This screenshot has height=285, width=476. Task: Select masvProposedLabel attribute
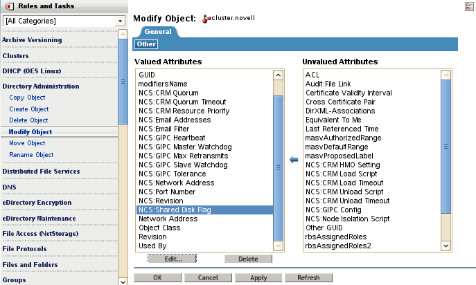(372, 156)
